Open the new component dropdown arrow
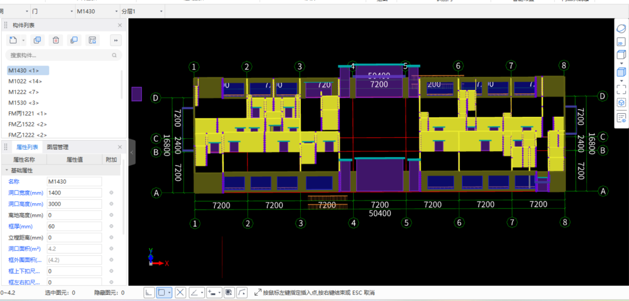 point(23,41)
